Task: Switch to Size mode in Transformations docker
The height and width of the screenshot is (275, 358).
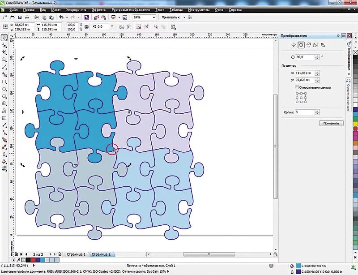Action: click(x=315, y=45)
